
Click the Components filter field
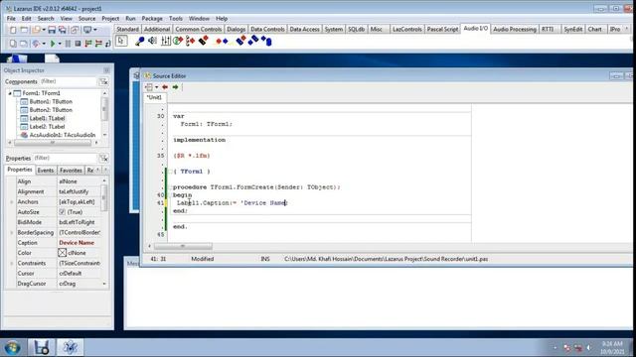click(x=68, y=81)
